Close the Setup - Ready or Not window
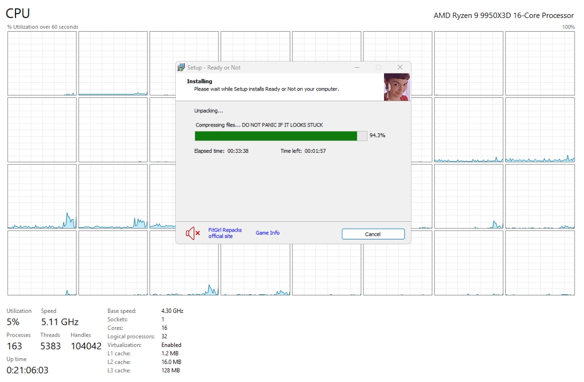 [x=400, y=67]
